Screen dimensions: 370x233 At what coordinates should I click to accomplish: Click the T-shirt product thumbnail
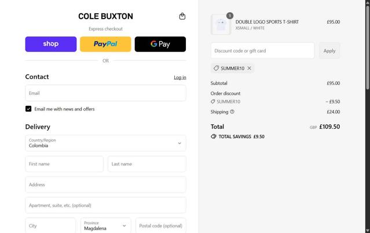coord(221,24)
